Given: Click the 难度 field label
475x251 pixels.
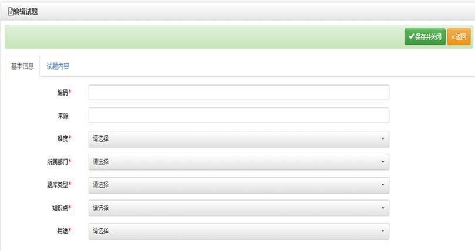Looking at the screenshot, I should pos(60,139).
